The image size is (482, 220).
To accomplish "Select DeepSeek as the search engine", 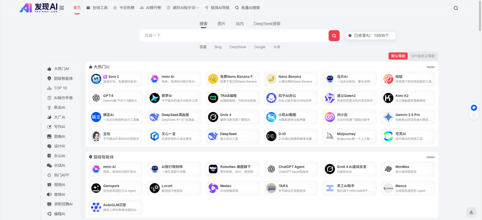I will point(237,47).
